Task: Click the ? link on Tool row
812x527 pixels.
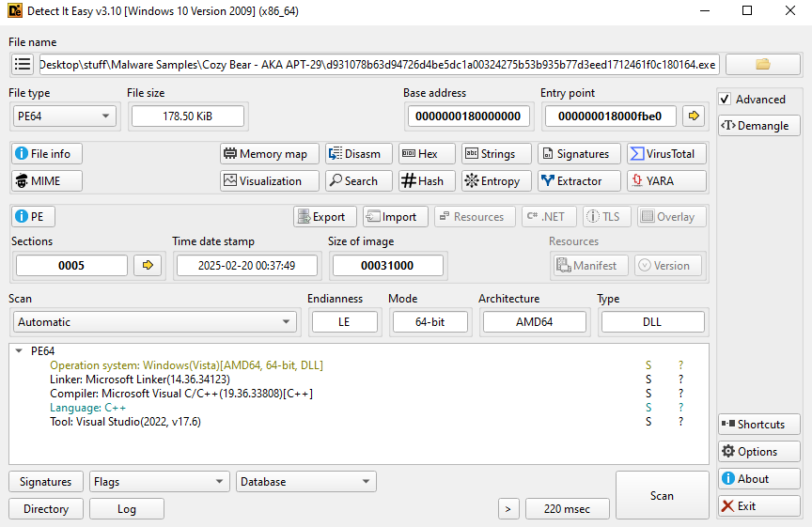Action: 680,422
